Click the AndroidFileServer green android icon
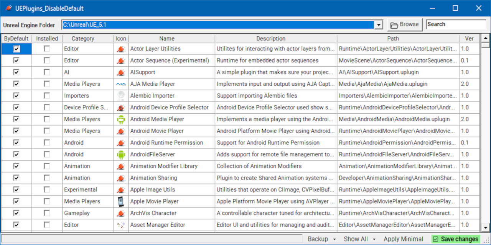This screenshot has height=245, width=491. tap(121, 154)
